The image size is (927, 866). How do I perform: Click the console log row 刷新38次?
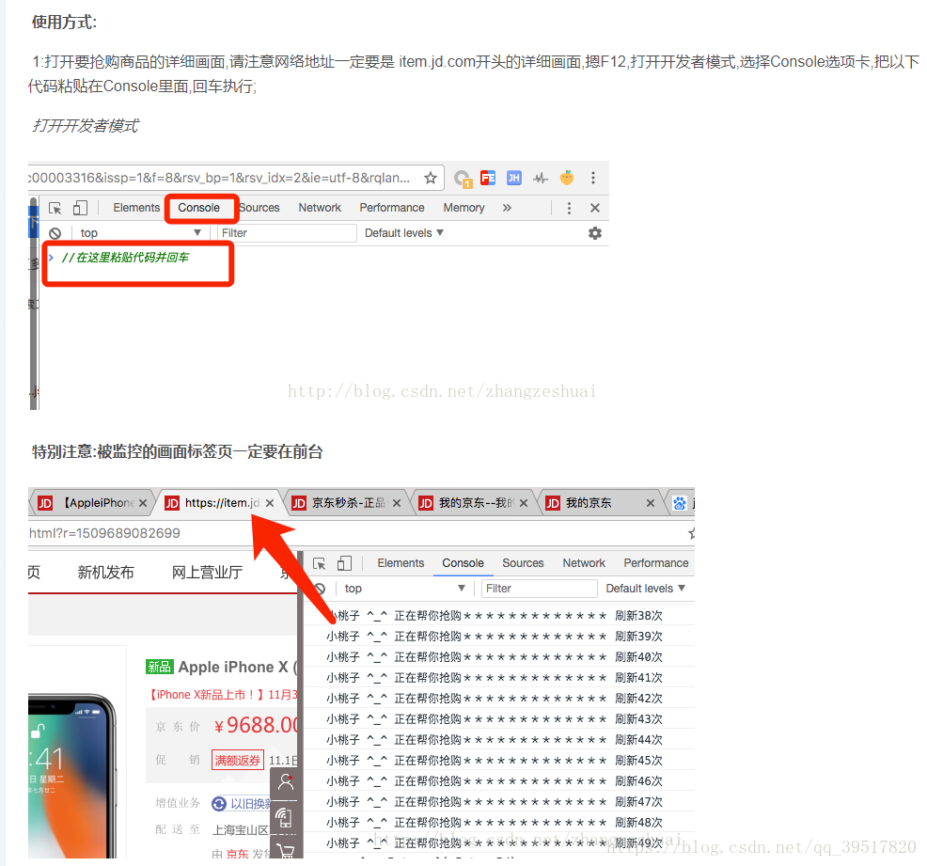(498, 616)
